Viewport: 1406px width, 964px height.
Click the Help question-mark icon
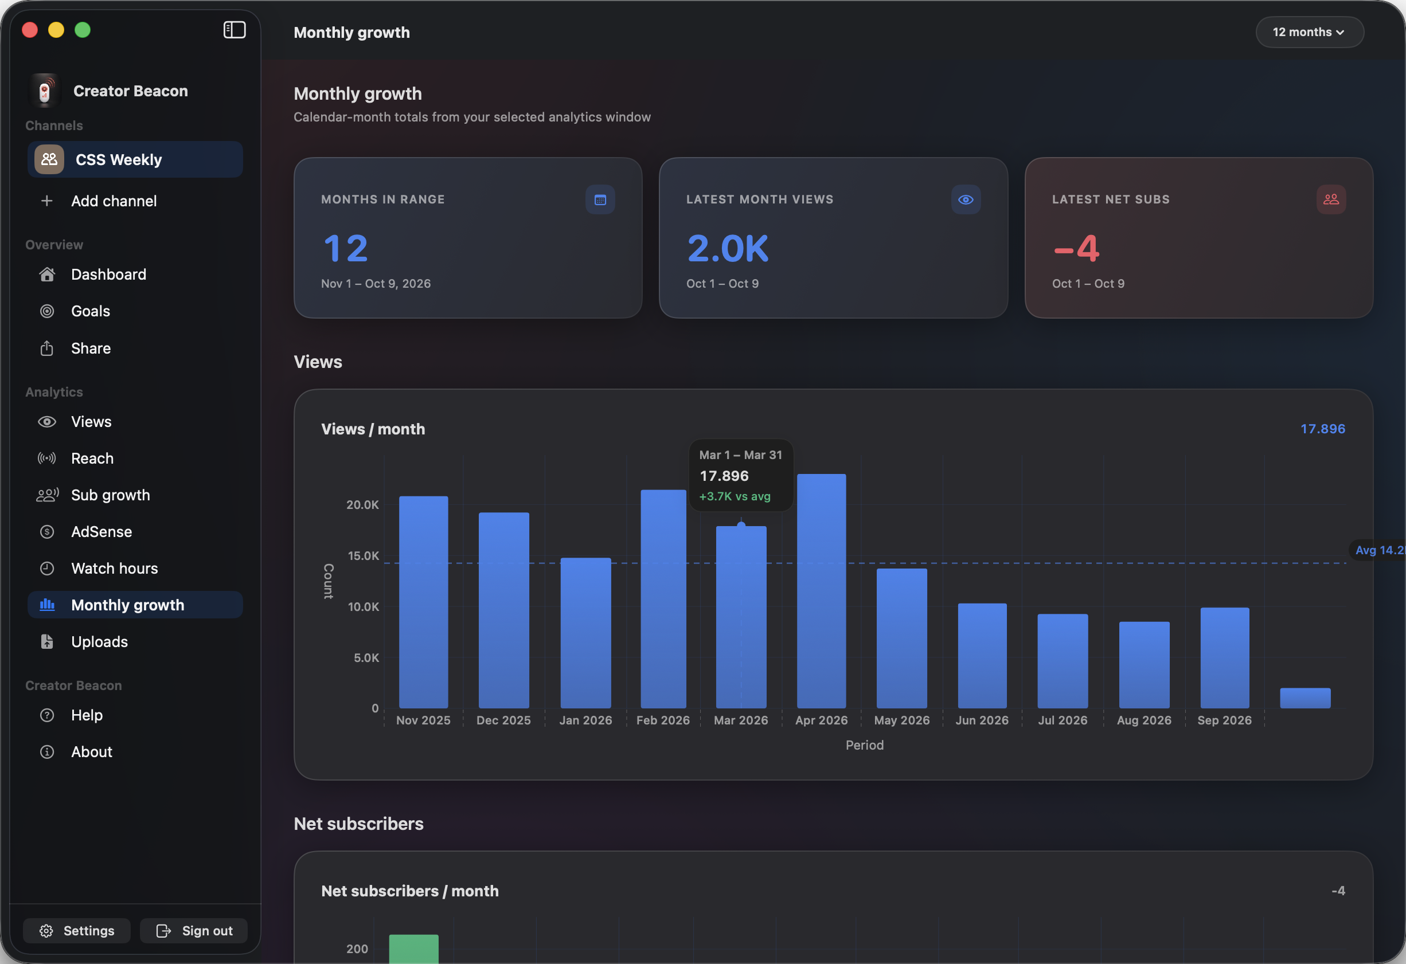coord(46,715)
